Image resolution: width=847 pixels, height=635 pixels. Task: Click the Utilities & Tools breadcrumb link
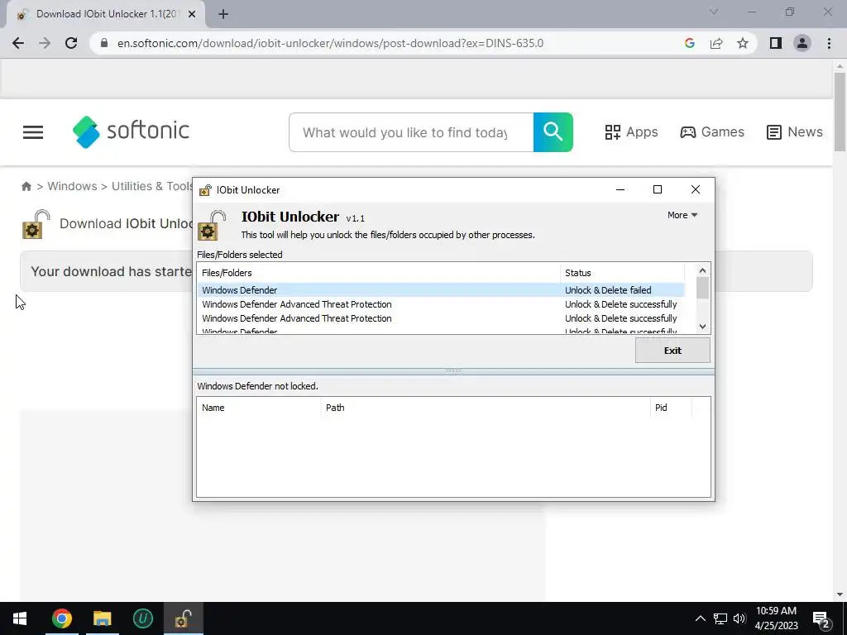pyautogui.click(x=152, y=186)
